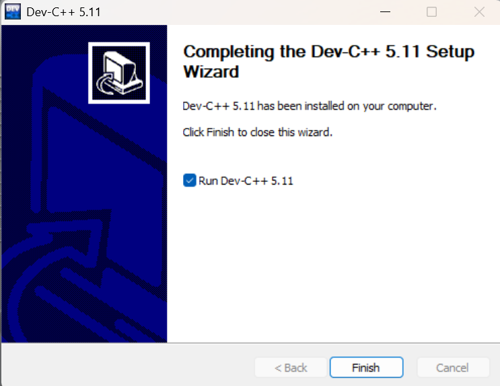This screenshot has height=386, width=500.
Task: Click the "Click Finish to close this wizard" text
Action: pos(257,132)
